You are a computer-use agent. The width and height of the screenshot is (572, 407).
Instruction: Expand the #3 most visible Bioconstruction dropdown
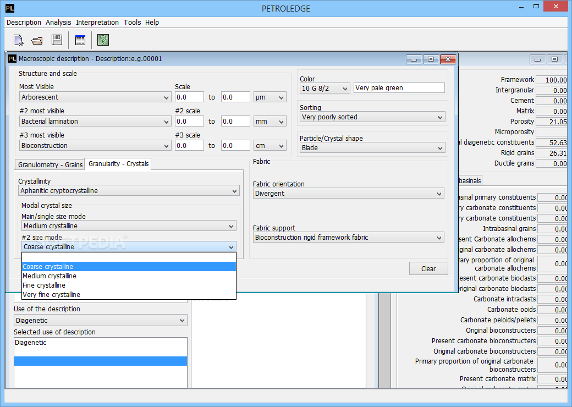pos(95,146)
